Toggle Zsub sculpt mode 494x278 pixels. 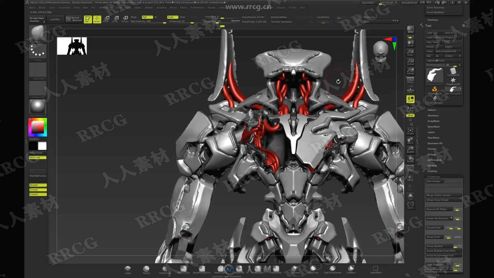[182, 17]
